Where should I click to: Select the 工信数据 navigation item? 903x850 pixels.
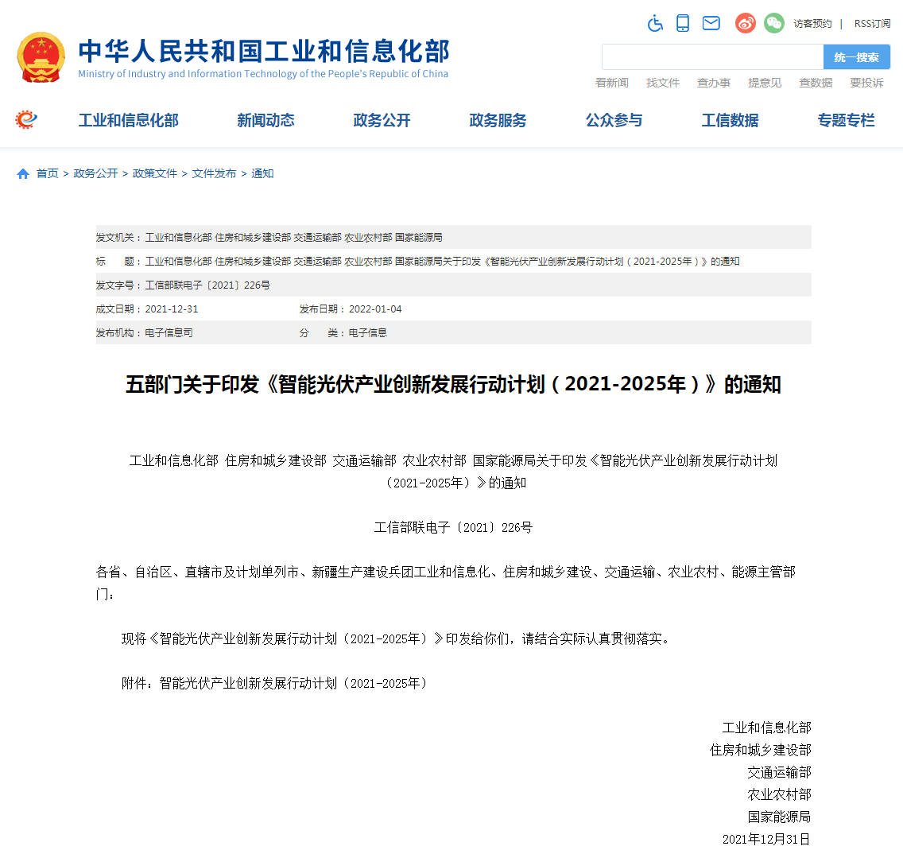tap(730, 120)
